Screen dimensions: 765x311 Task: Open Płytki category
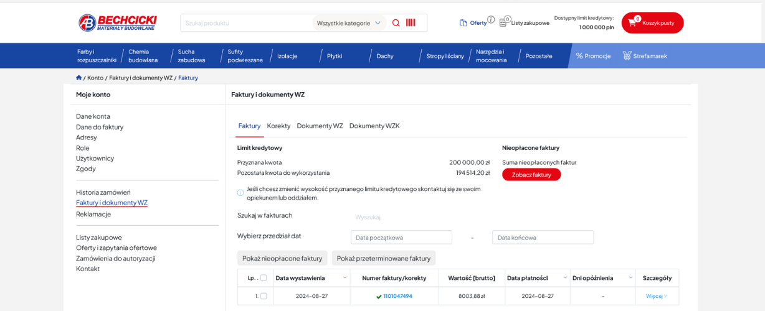tap(335, 56)
